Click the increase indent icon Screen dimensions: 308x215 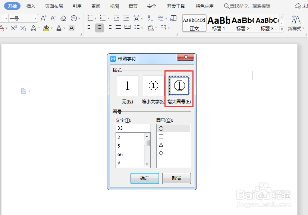126,18
